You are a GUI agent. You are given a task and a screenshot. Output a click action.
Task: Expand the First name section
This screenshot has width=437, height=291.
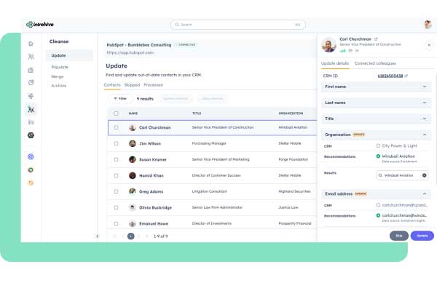click(376, 87)
